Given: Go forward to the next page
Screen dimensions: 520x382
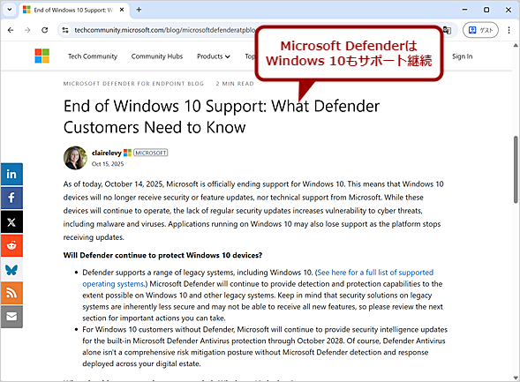Looking at the screenshot, I should (27, 30).
